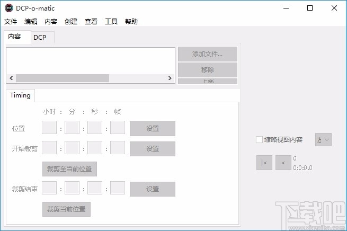Screen dimensions: 347x231
Task: Click the 开始裁剪 seconds input field
Action: click(95, 148)
